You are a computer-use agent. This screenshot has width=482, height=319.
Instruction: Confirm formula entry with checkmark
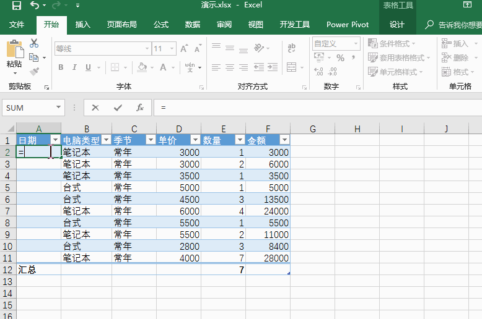click(x=118, y=108)
